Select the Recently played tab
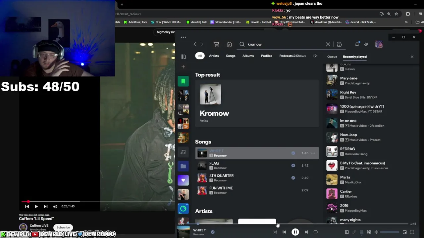Image resolution: width=424 pixels, height=238 pixels. [x=355, y=57]
